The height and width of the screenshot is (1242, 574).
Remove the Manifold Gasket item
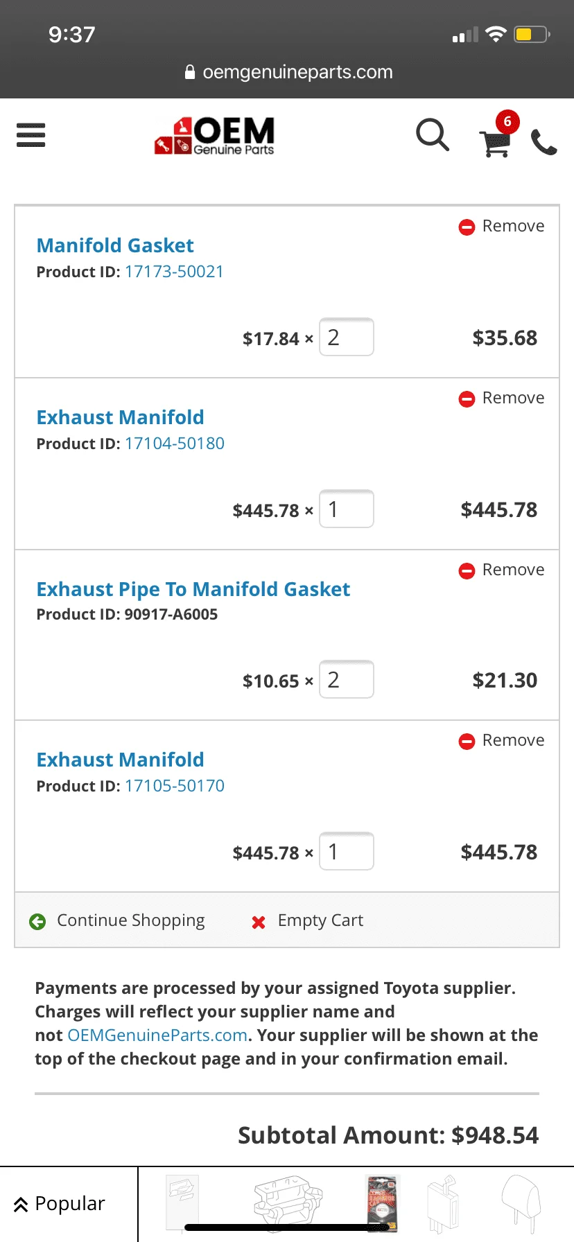[501, 226]
